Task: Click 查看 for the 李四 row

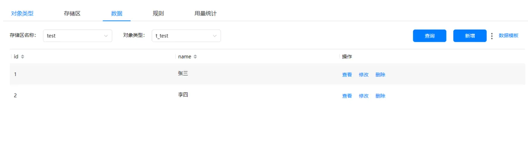Action: 347,96
